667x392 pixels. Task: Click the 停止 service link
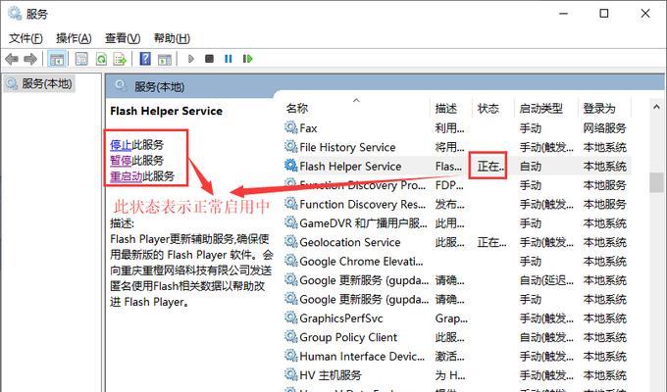coord(121,145)
